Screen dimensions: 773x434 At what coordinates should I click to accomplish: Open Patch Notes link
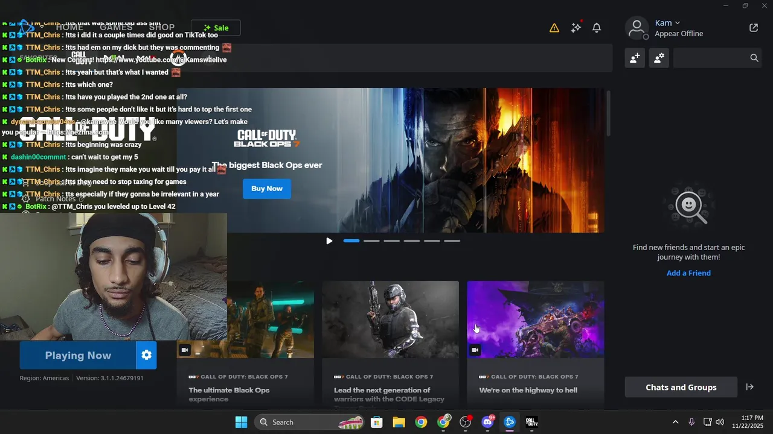[x=55, y=199]
